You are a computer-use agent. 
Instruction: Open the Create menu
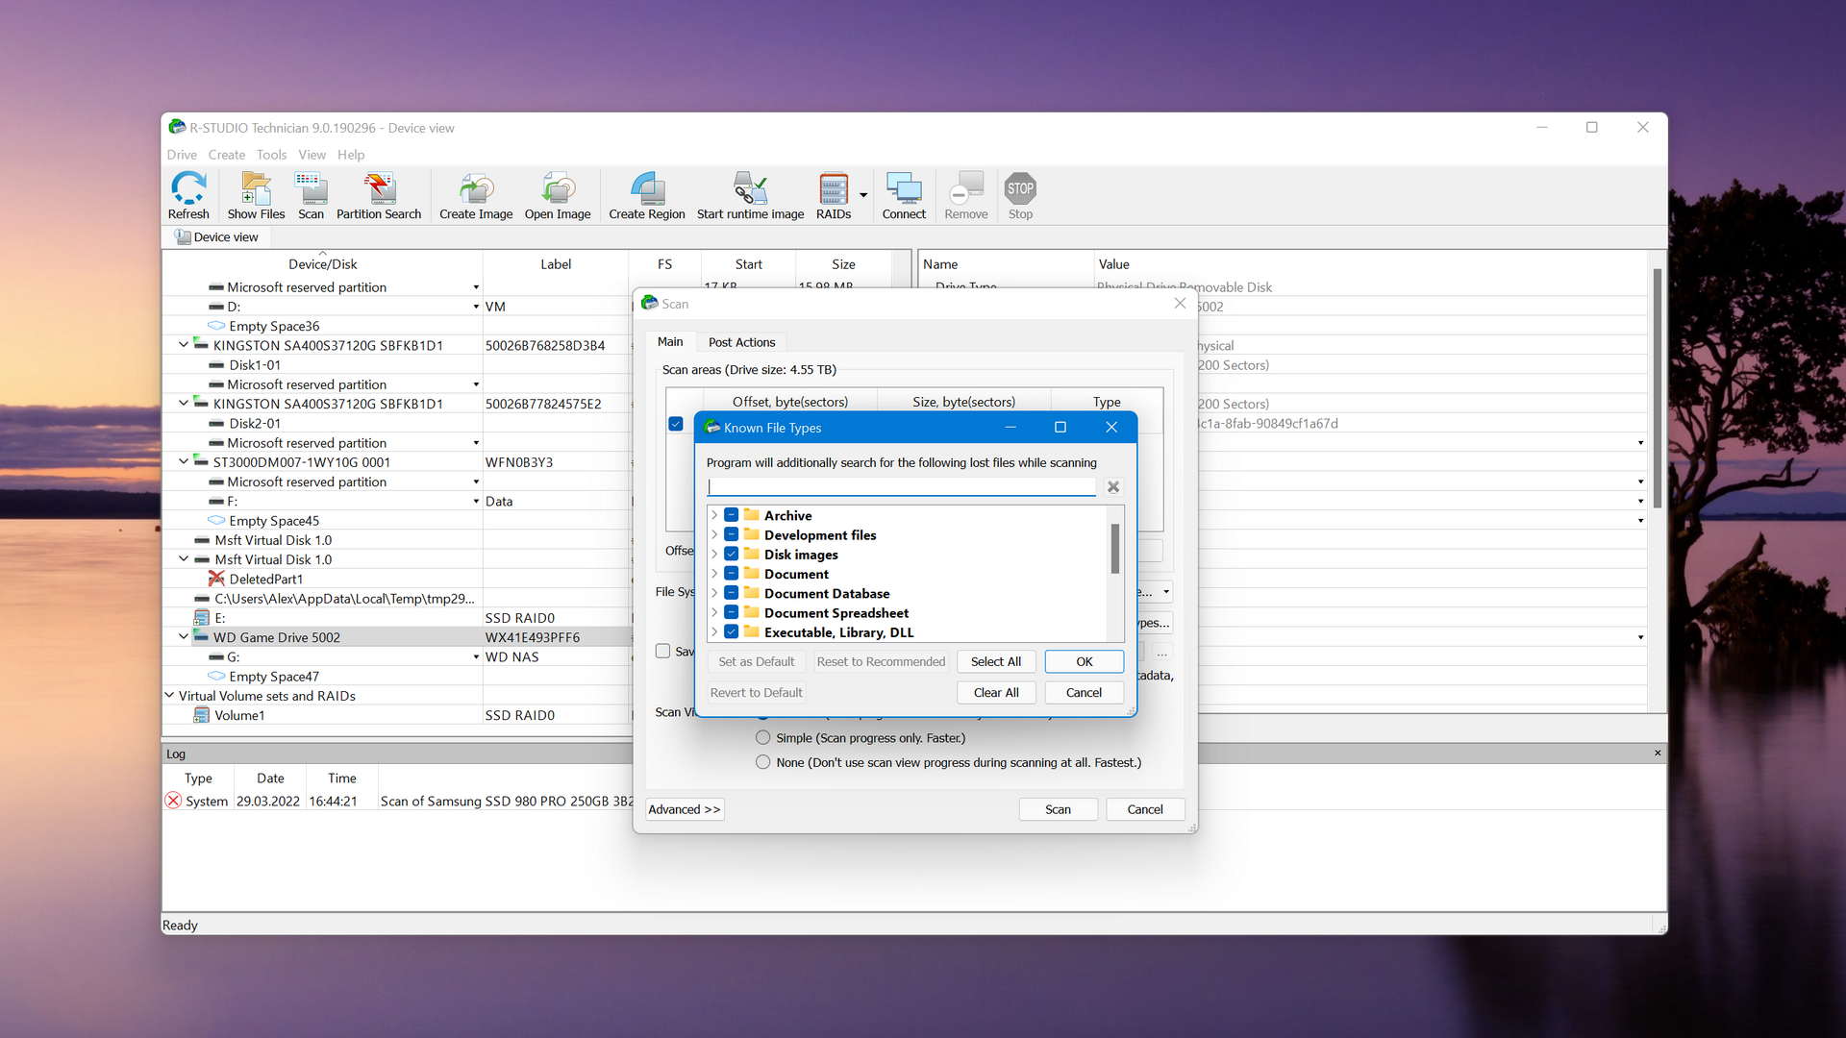click(x=226, y=155)
